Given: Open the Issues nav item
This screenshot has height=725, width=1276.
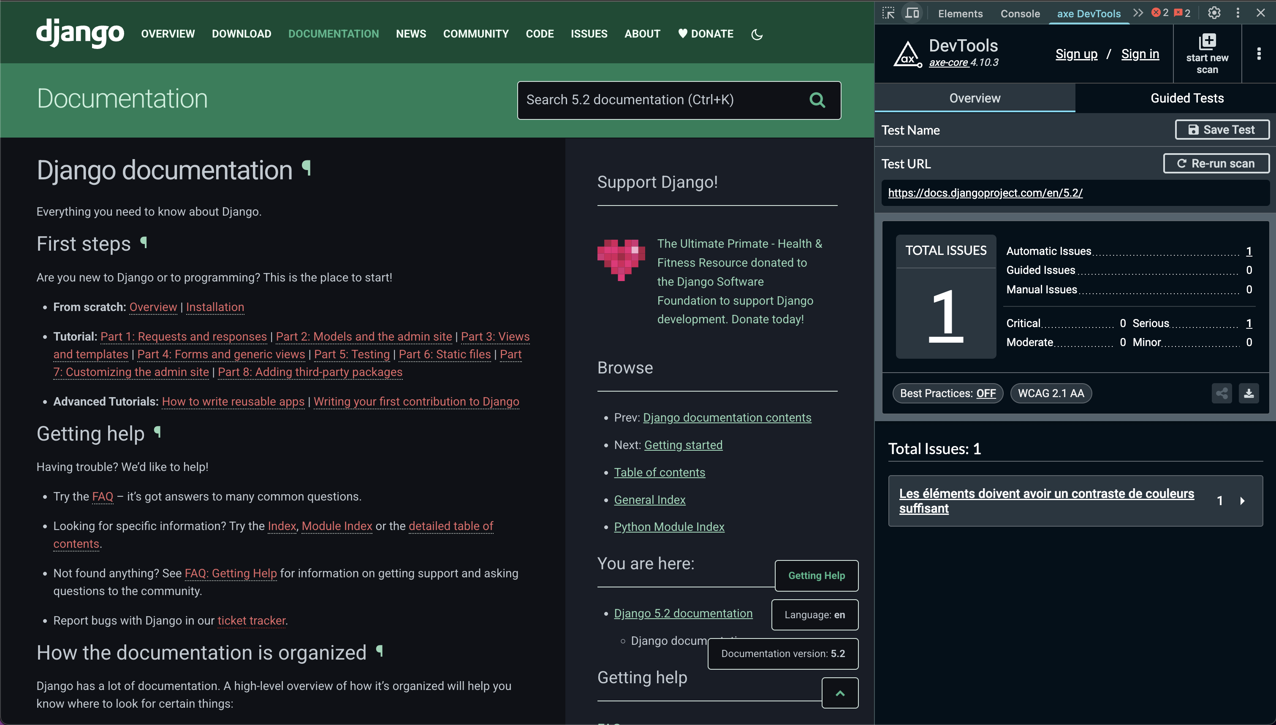Looking at the screenshot, I should click(589, 34).
